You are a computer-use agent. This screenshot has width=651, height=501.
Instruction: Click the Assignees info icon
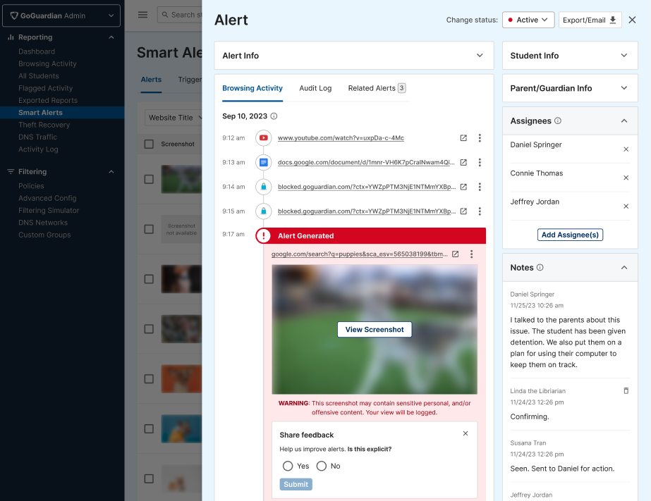point(558,120)
